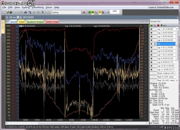Click the Login to TrainingPeaks.com link
Viewport: 180px width, 130px height.
(161, 7)
